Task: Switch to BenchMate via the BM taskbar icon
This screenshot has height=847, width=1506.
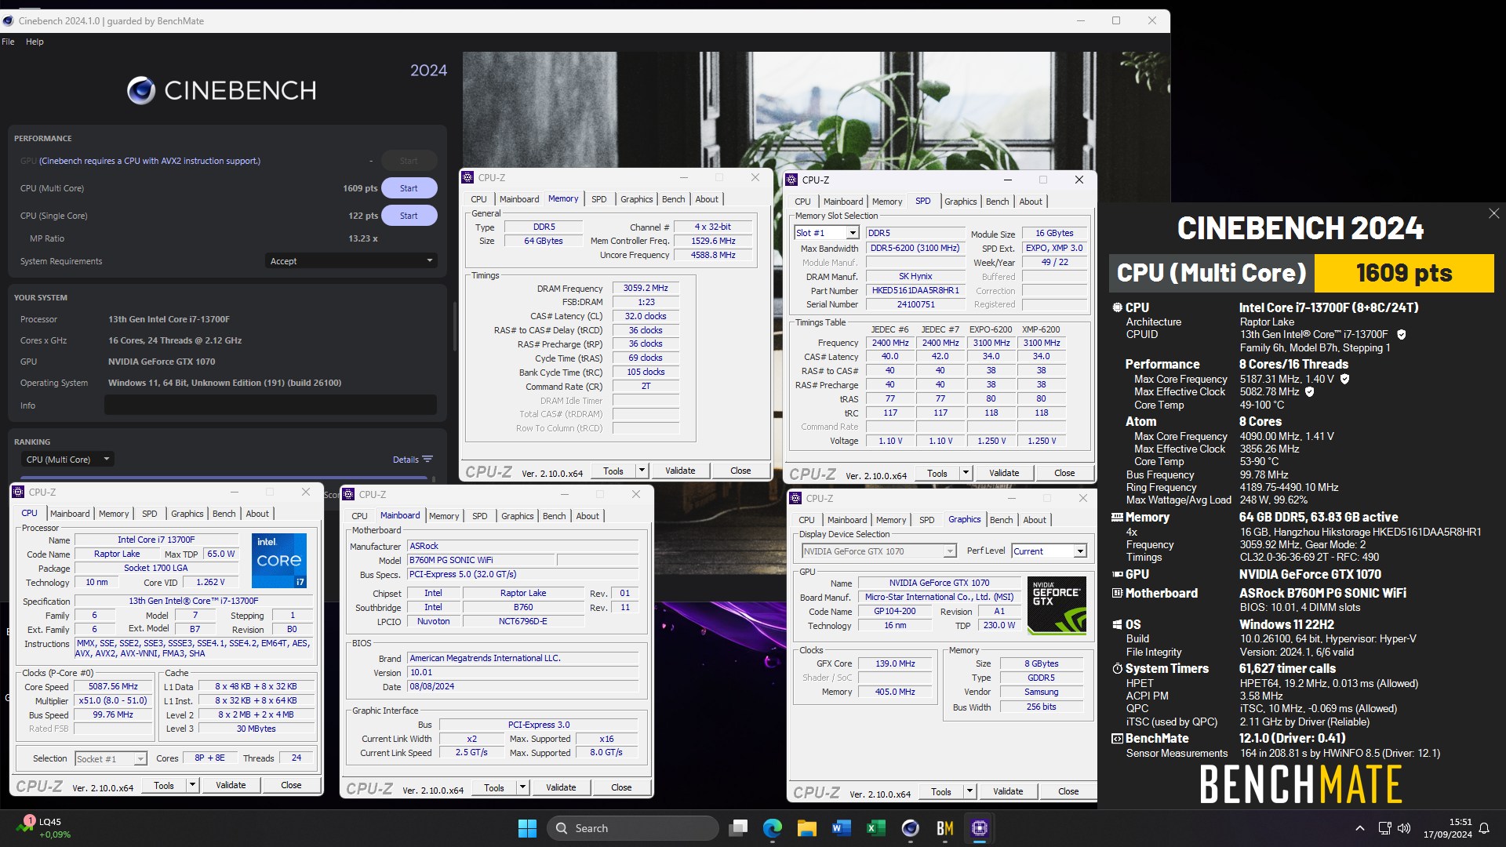Action: point(945,828)
